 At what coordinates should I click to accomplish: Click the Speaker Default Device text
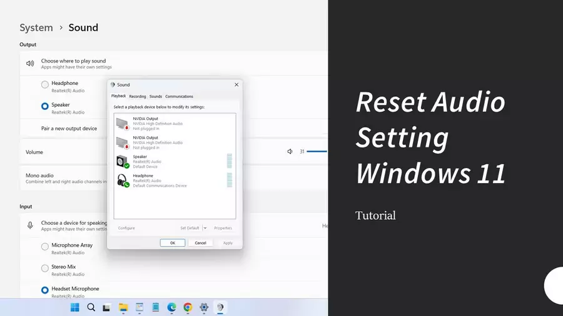pyautogui.click(x=145, y=167)
